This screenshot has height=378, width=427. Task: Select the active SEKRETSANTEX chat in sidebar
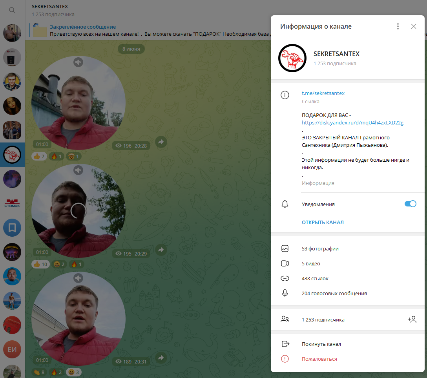[x=12, y=155]
